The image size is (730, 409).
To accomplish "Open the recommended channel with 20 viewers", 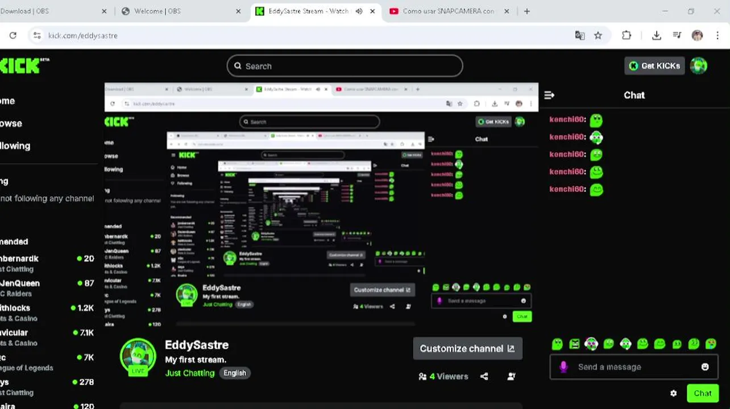I will click(x=47, y=263).
